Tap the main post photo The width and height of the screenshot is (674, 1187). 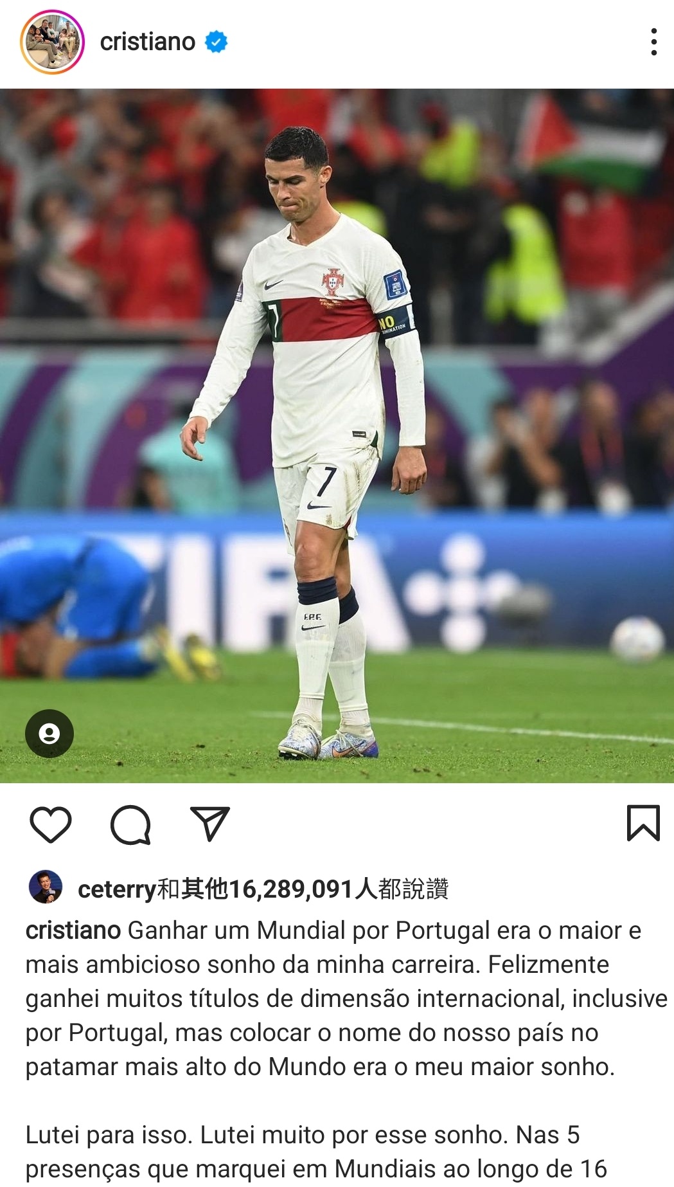[x=337, y=436]
